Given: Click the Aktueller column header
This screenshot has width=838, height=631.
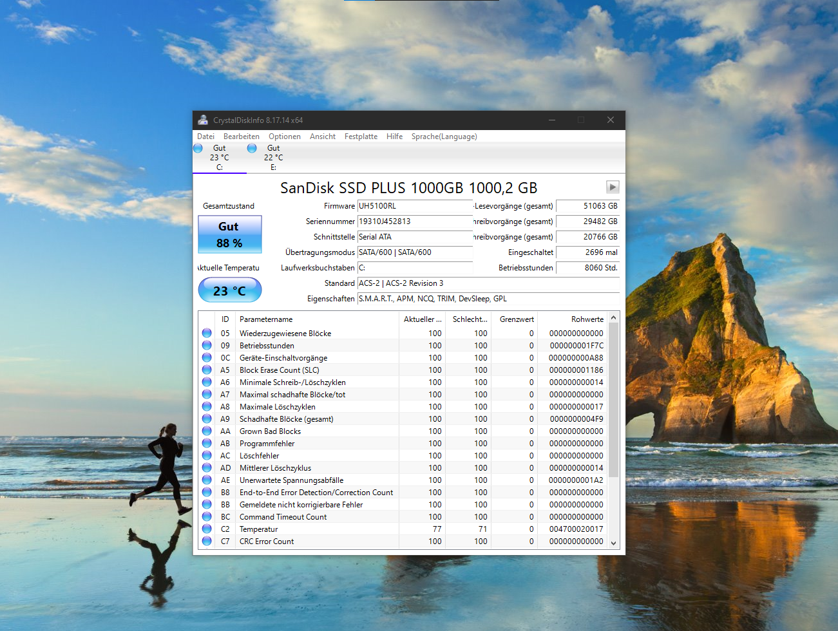Looking at the screenshot, I should pyautogui.click(x=422, y=319).
